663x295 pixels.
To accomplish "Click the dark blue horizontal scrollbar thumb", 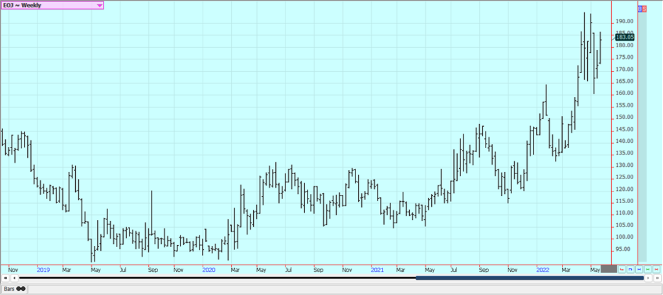I will point(530,278).
